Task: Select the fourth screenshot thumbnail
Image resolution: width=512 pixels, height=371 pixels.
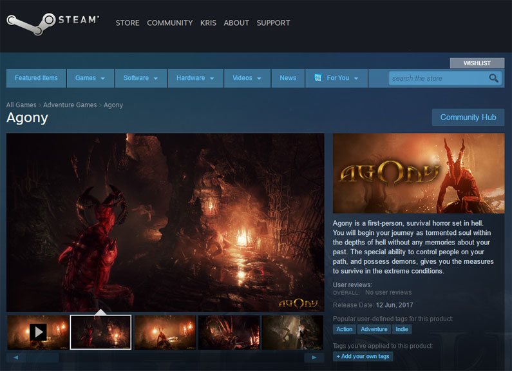Action: pyautogui.click(x=229, y=332)
